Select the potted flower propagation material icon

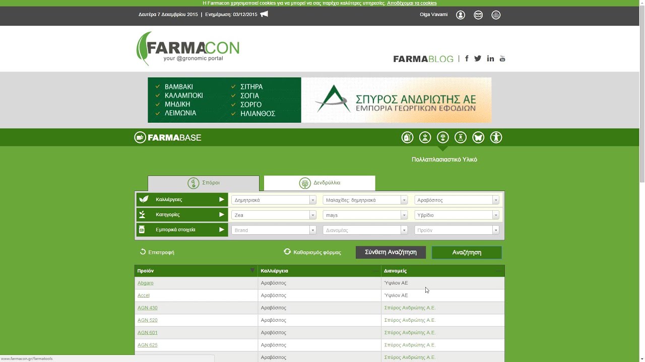(x=442, y=137)
